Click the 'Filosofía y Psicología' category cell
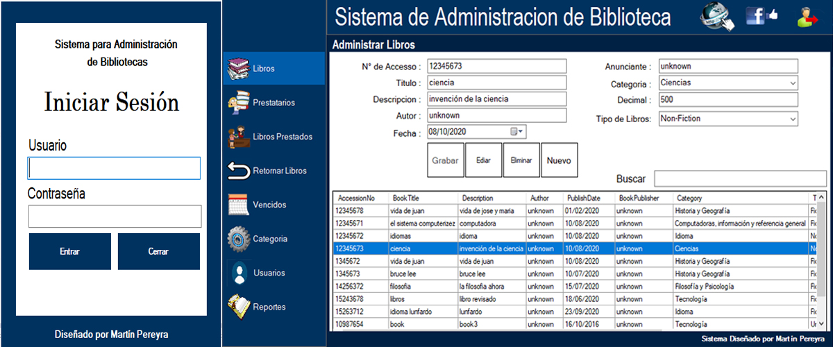Screen dimensions: 833x347 click(x=741, y=286)
